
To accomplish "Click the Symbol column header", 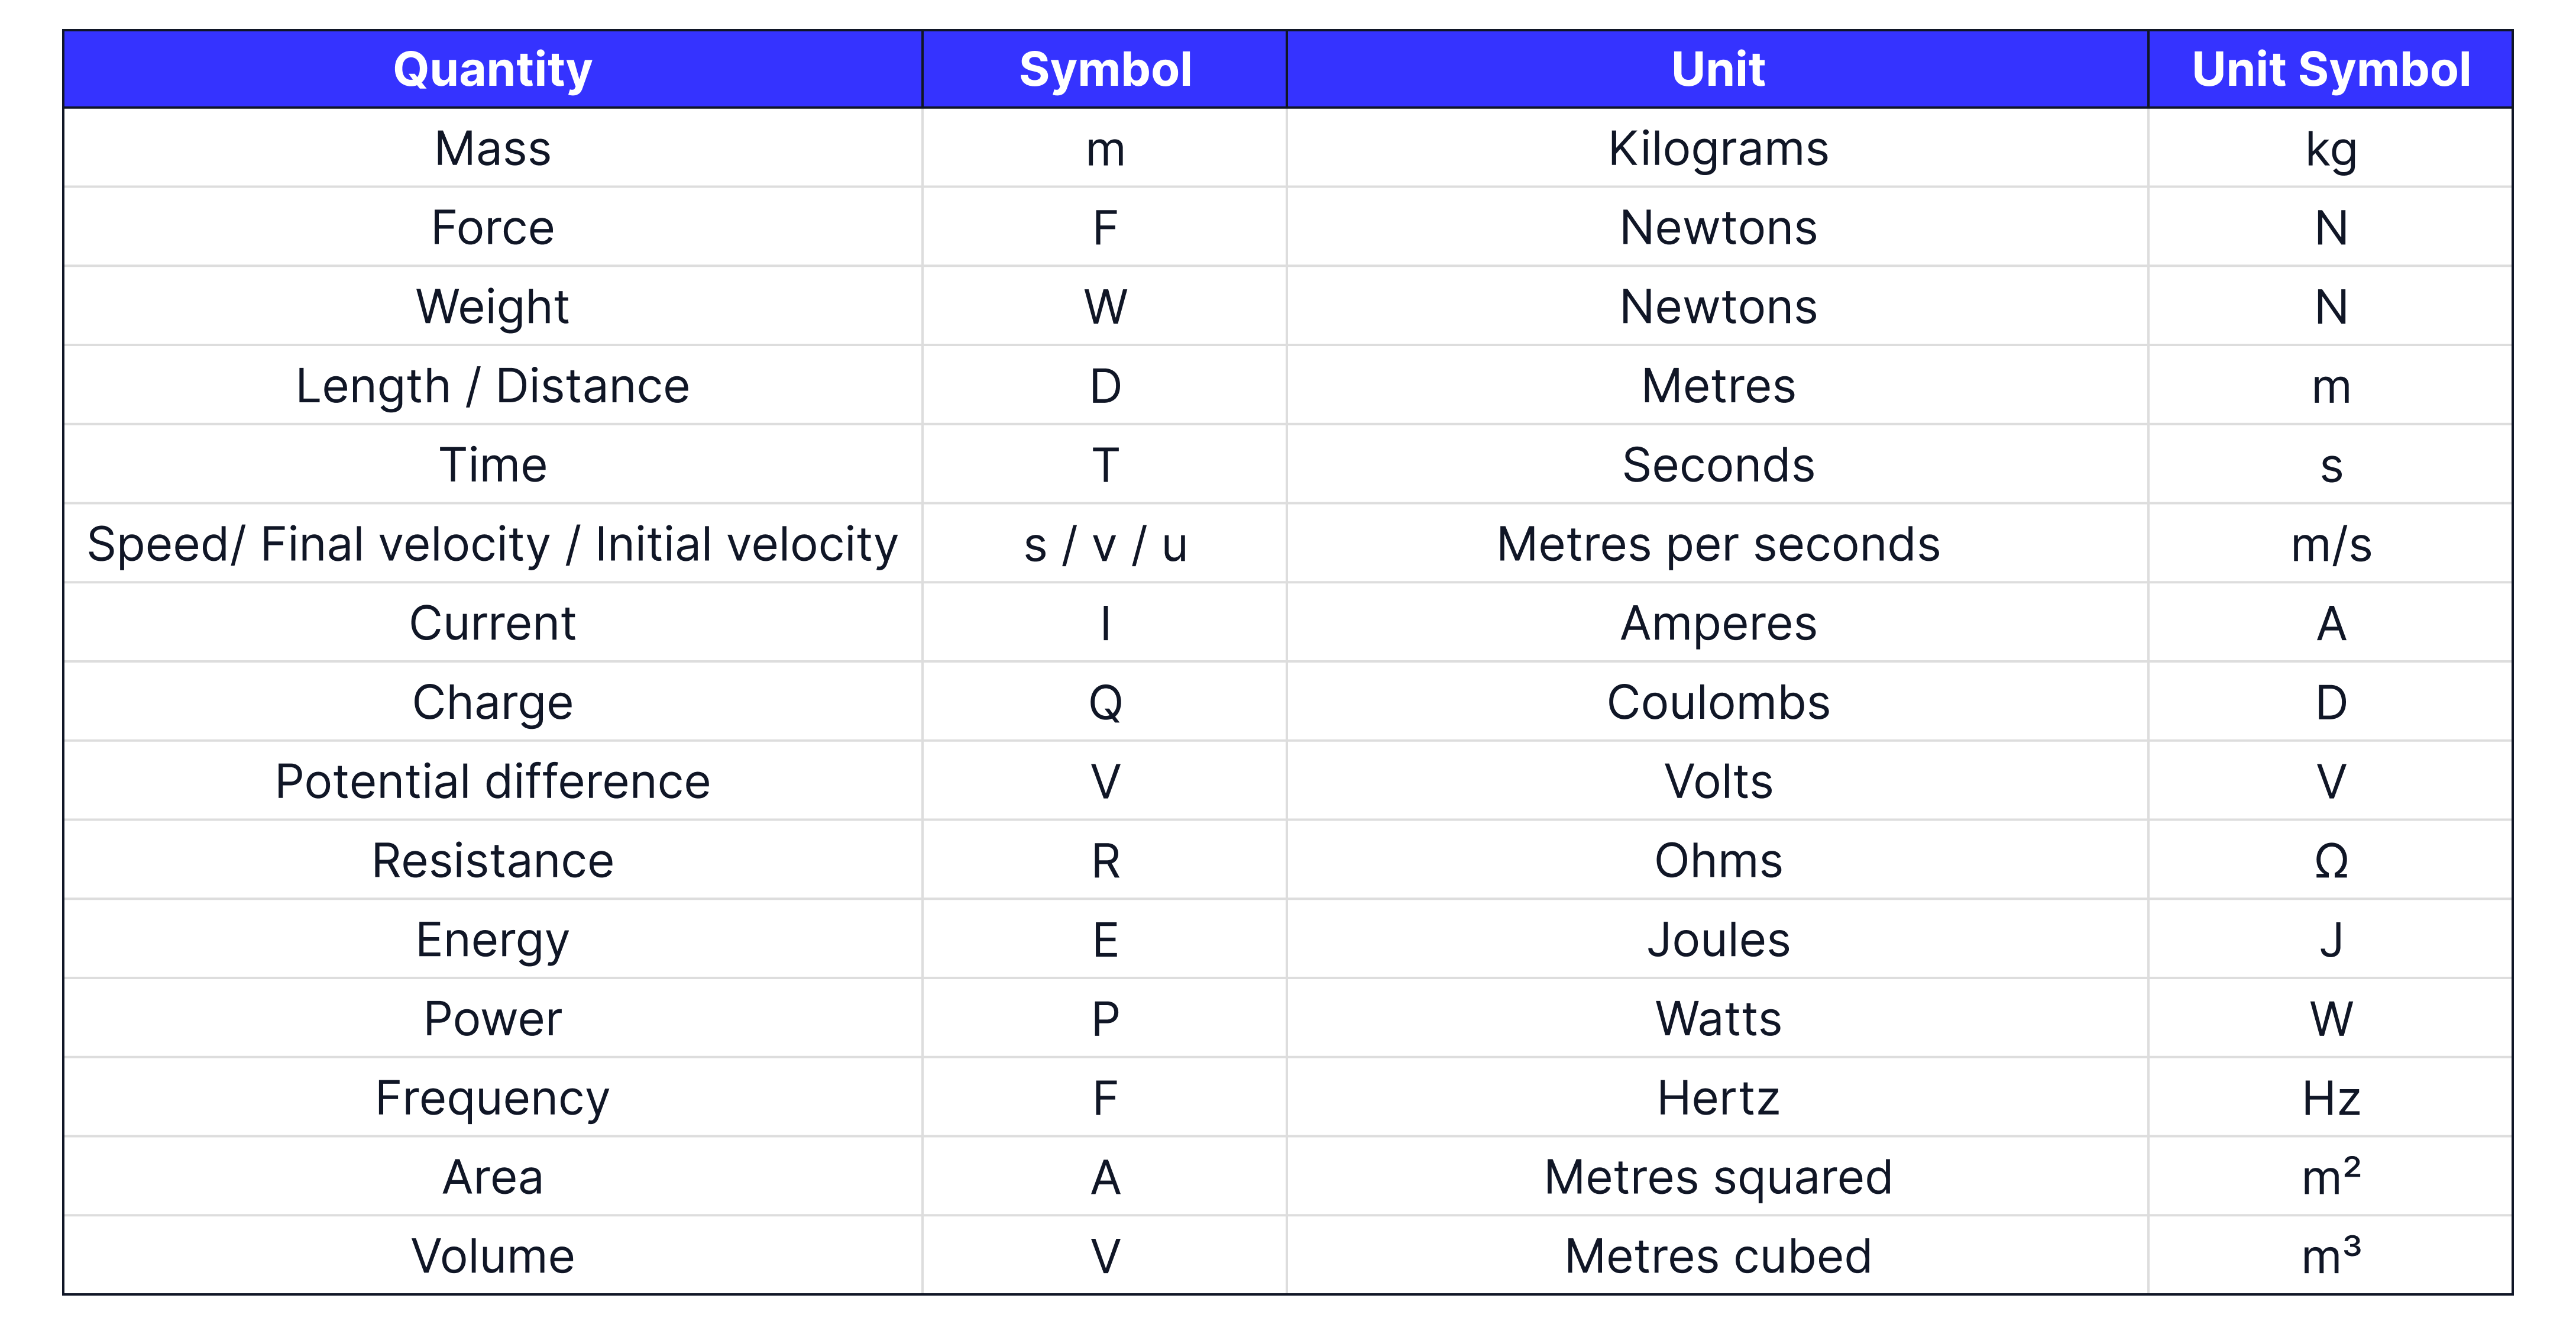I will (1105, 70).
